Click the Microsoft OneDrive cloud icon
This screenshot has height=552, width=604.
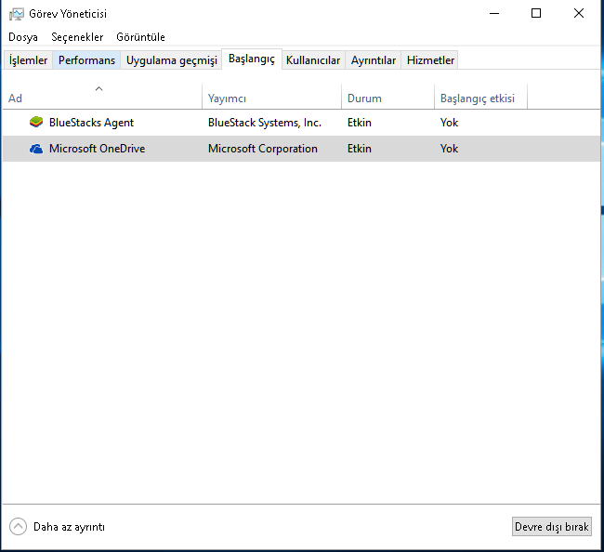coord(36,149)
